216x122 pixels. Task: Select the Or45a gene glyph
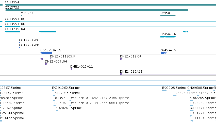pos(168,15)
